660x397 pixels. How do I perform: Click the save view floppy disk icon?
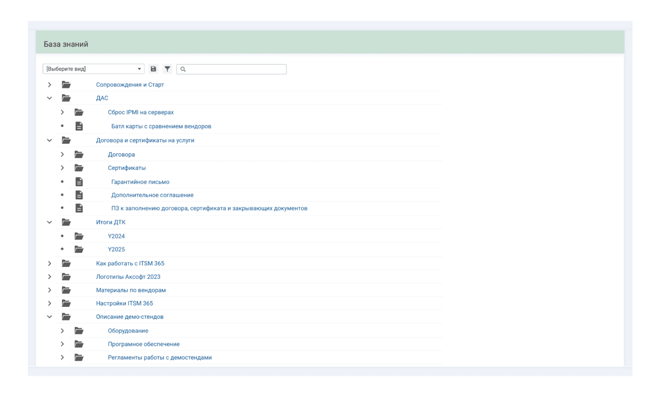(153, 69)
